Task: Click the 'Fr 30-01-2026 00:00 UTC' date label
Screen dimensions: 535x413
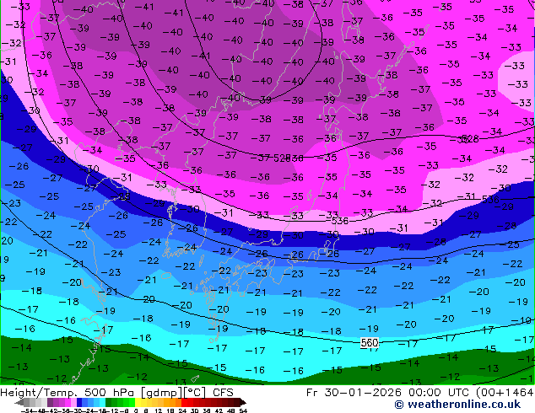Action: 389,393
